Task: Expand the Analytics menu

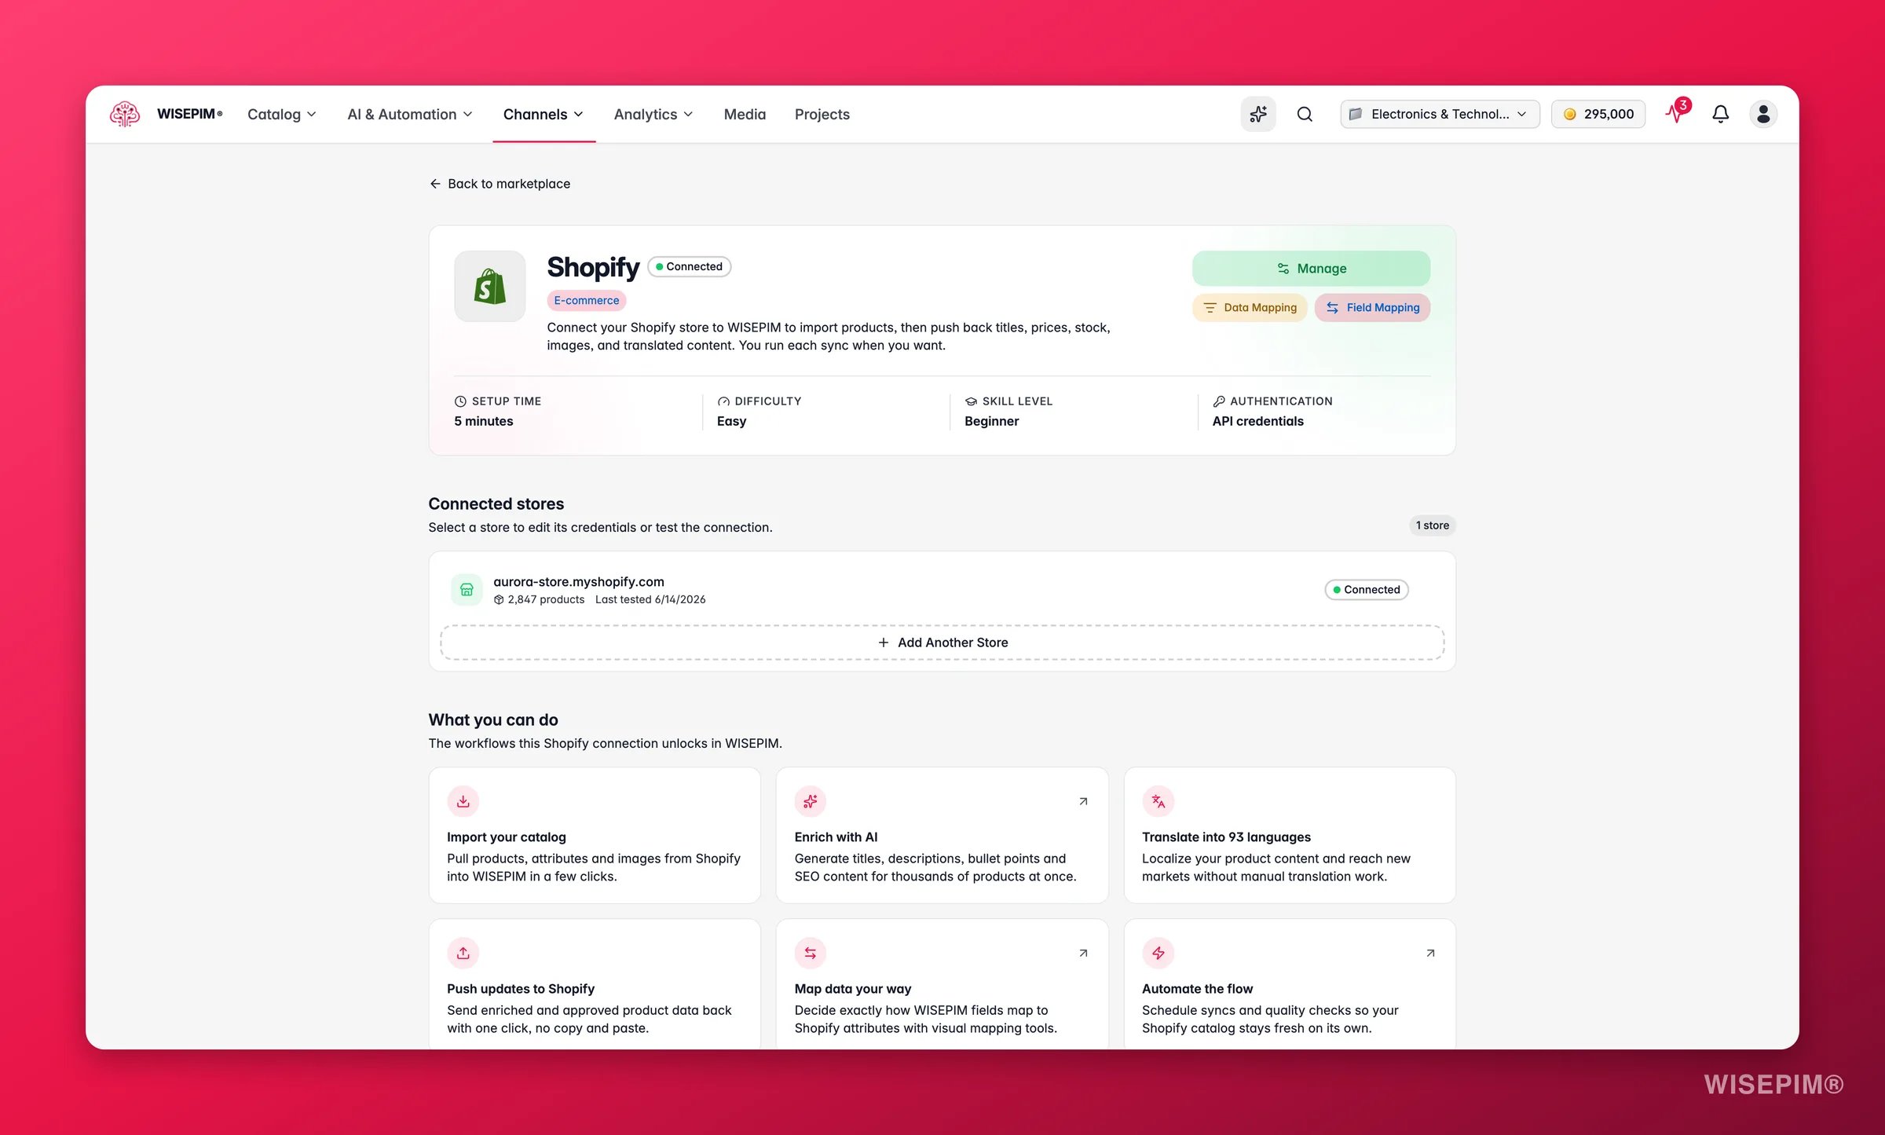Action: tap(653, 114)
